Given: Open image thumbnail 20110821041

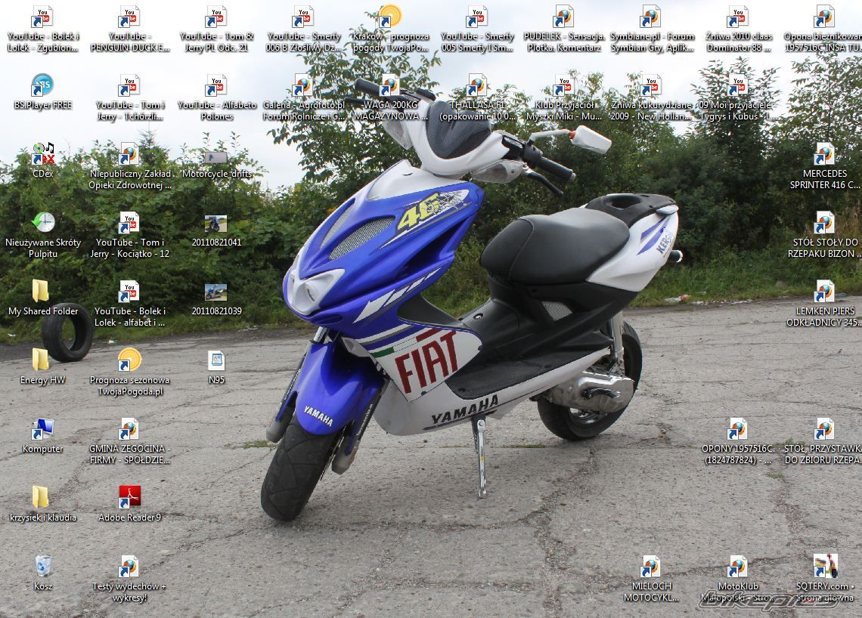Looking at the screenshot, I should pos(216,224).
